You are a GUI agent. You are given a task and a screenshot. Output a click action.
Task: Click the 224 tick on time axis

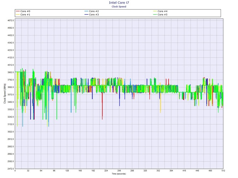106,171
